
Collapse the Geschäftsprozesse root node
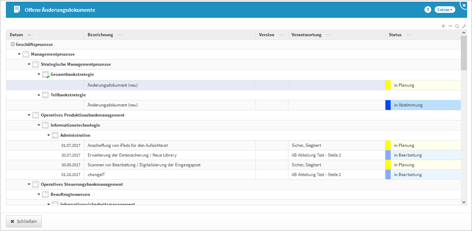point(13,45)
